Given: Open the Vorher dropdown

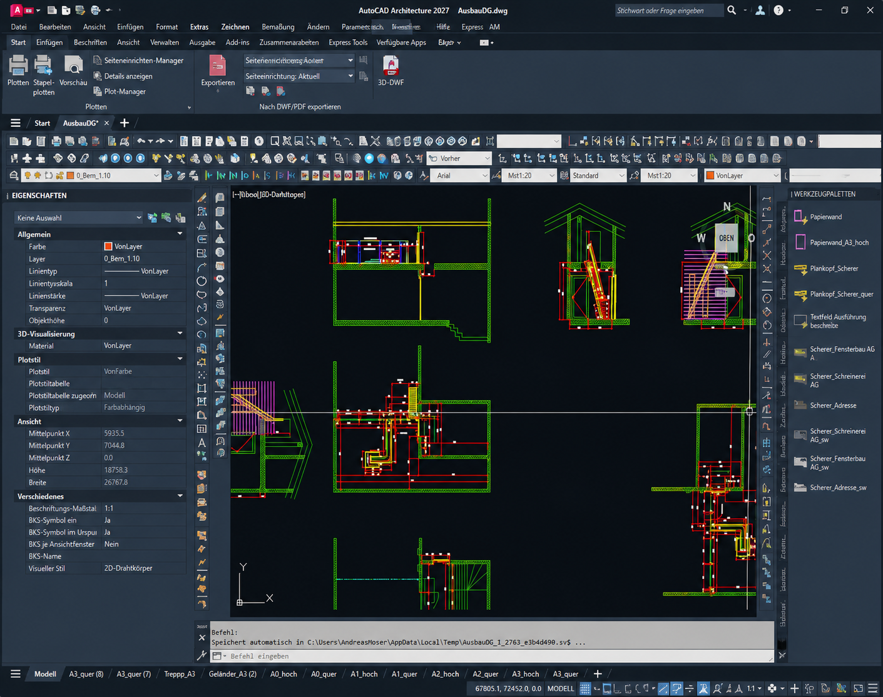Looking at the screenshot, I should [459, 159].
